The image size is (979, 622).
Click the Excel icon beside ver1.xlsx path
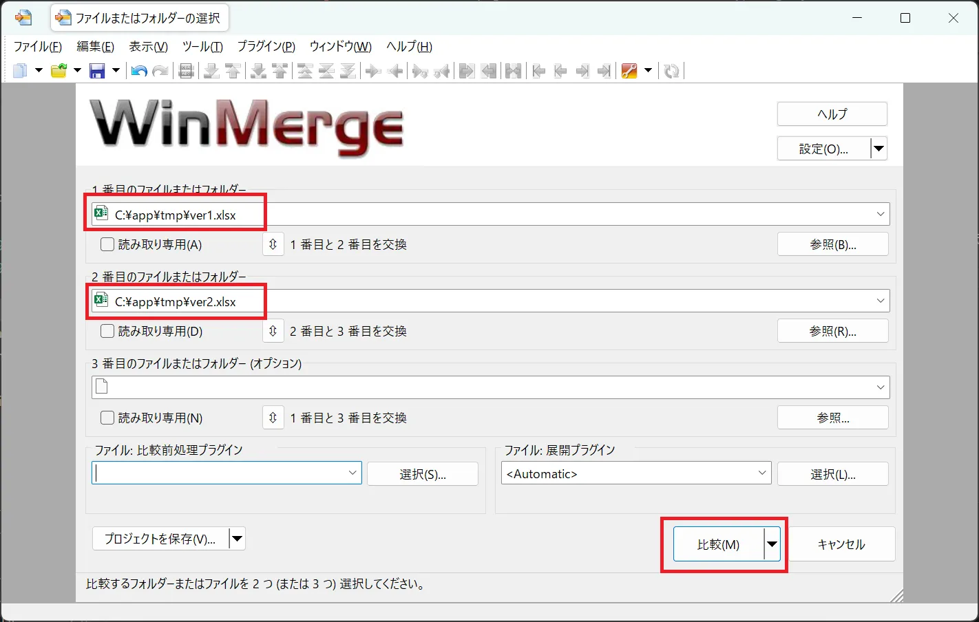pos(101,213)
